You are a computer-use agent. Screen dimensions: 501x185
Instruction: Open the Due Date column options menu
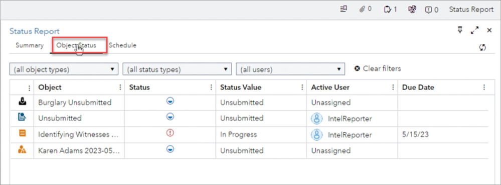[484, 87]
